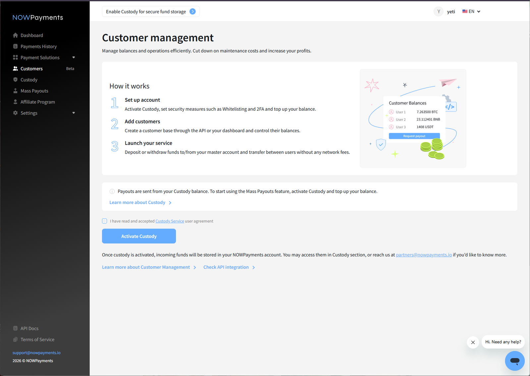Image resolution: width=530 pixels, height=376 pixels.
Task: Open the Affiliate Program page
Action: pos(37,102)
